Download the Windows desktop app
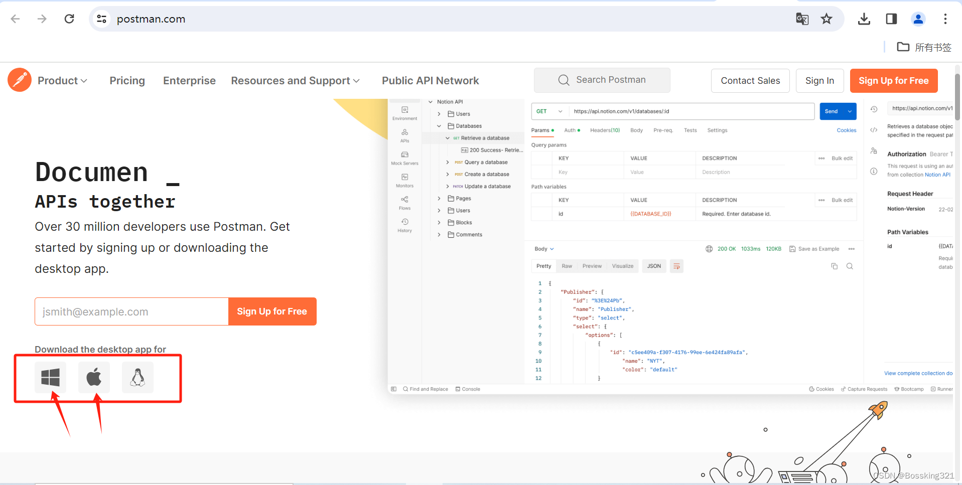 [x=50, y=377]
